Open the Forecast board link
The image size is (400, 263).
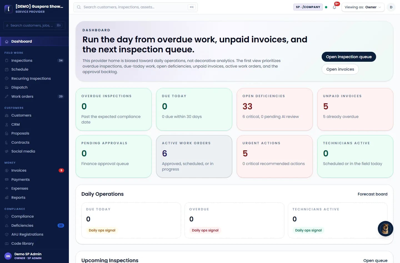(x=372, y=194)
